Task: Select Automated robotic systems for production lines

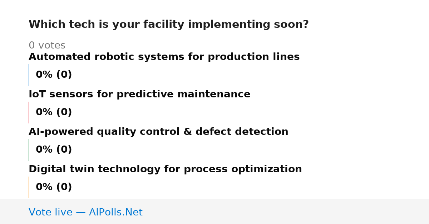Action: [164, 57]
